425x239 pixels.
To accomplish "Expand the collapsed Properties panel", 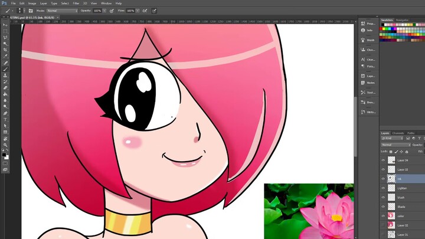I will tap(368, 24).
